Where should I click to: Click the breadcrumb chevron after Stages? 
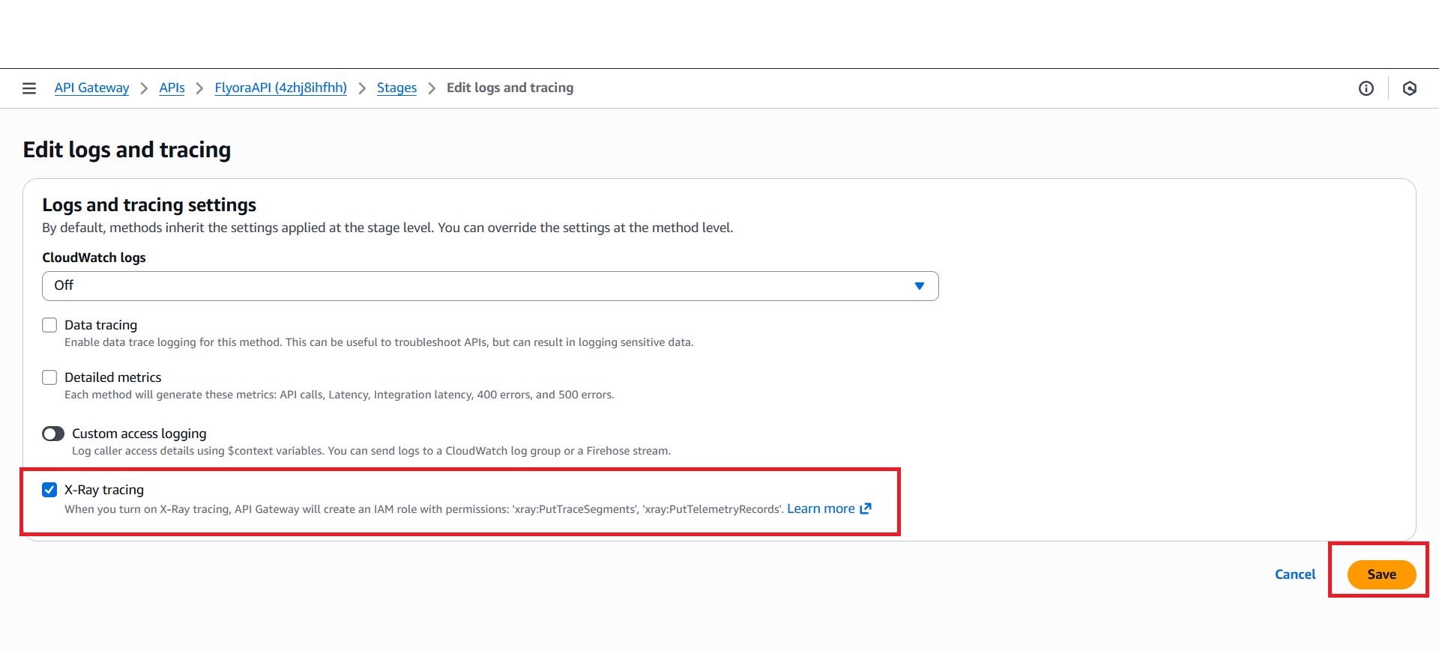pos(432,88)
